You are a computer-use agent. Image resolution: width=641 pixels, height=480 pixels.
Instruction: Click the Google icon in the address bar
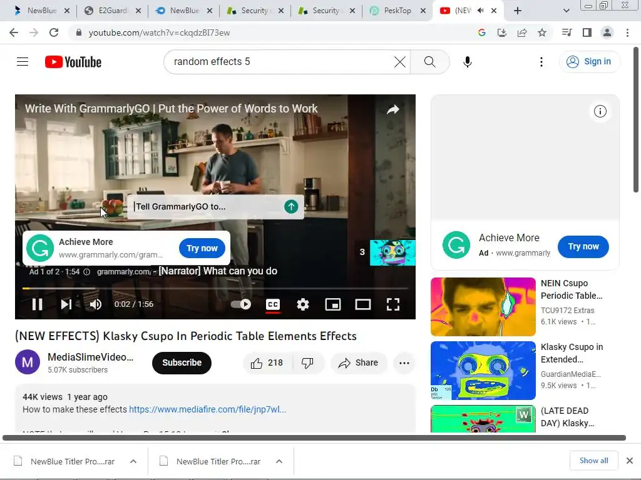tap(481, 32)
